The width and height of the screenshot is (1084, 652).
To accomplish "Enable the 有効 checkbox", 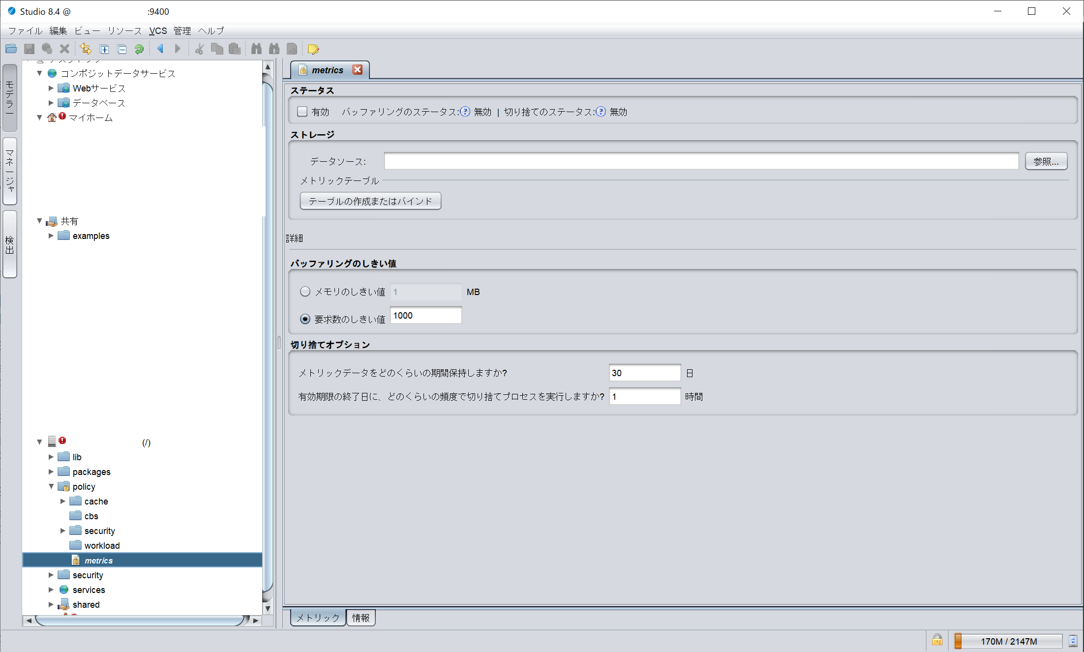I will pos(302,112).
